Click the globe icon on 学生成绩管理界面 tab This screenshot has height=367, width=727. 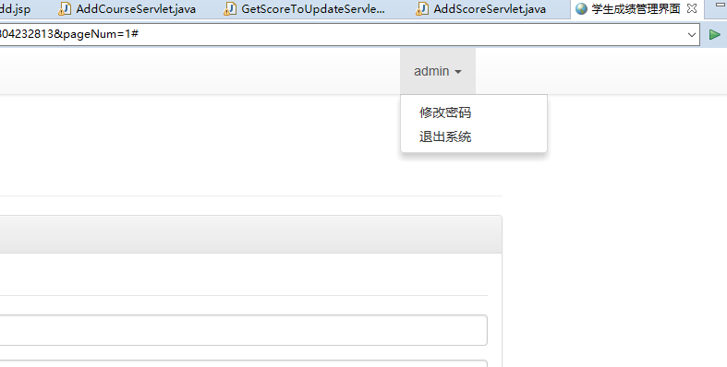(581, 9)
